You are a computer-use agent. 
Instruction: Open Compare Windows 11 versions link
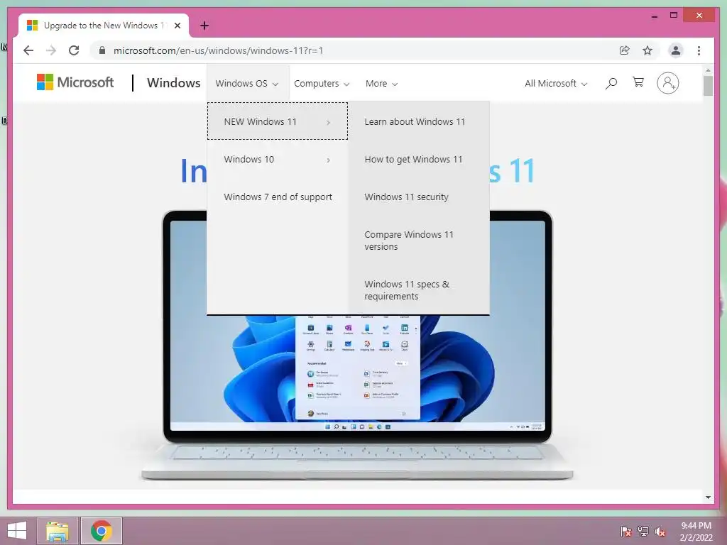point(409,241)
